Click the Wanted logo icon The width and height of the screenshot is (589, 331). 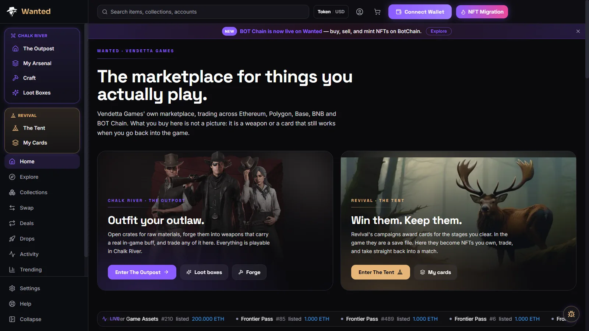coord(12,11)
